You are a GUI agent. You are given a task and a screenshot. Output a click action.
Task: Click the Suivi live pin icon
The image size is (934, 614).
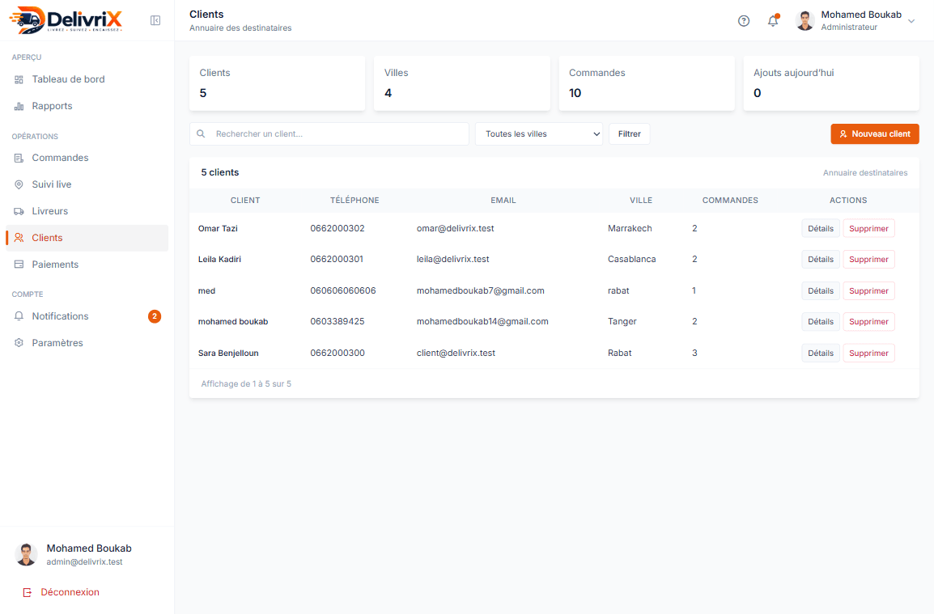[x=19, y=184]
